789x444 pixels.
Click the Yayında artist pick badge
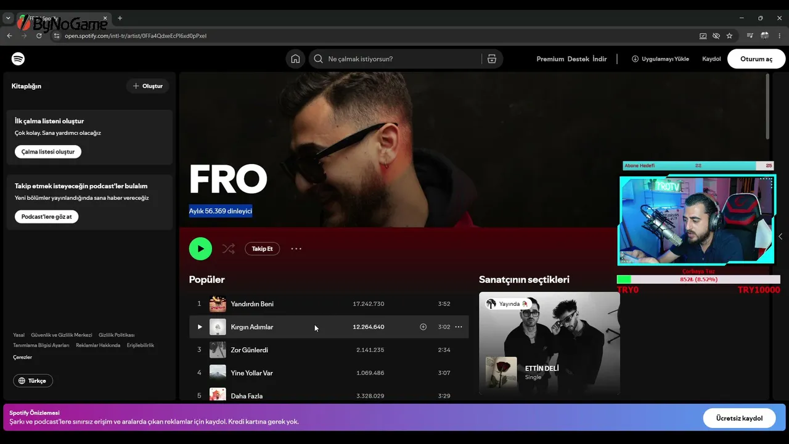pyautogui.click(x=508, y=304)
